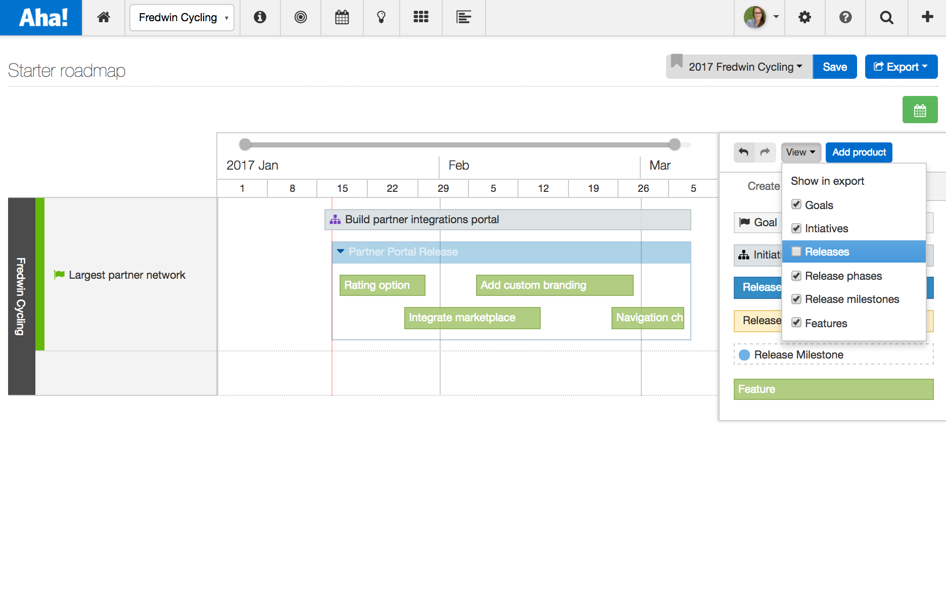Open the help question mark icon

coord(845,18)
